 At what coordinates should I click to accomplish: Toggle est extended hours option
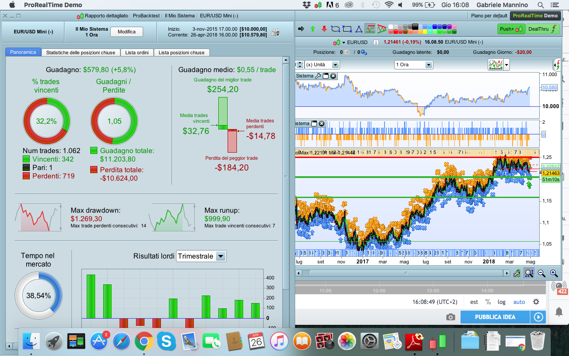pos(474,302)
